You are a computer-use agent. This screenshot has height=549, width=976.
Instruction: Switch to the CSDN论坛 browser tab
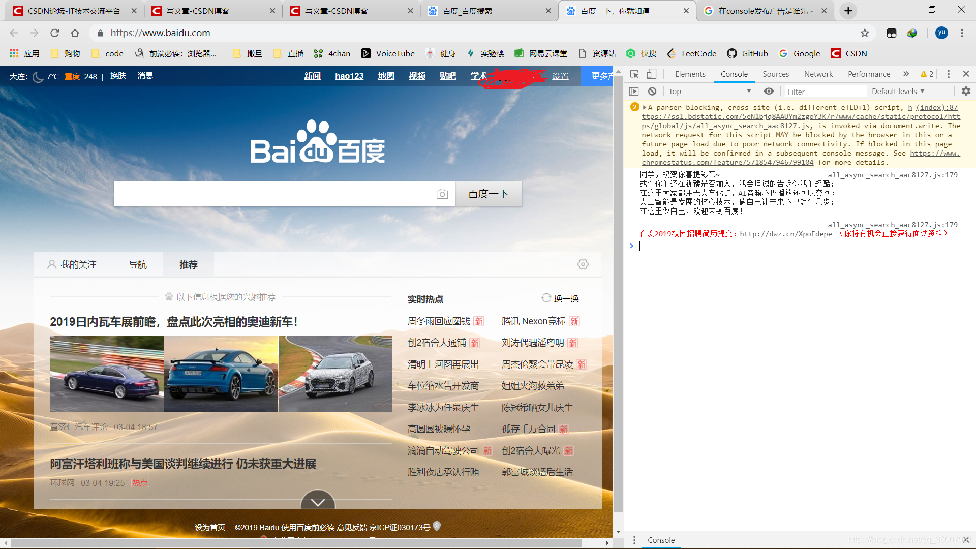(x=75, y=11)
